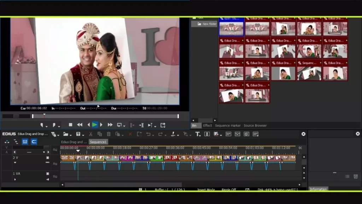This screenshot has height=204, width=362.
Task: Select the Create Title (T) tool
Action: [197, 134]
